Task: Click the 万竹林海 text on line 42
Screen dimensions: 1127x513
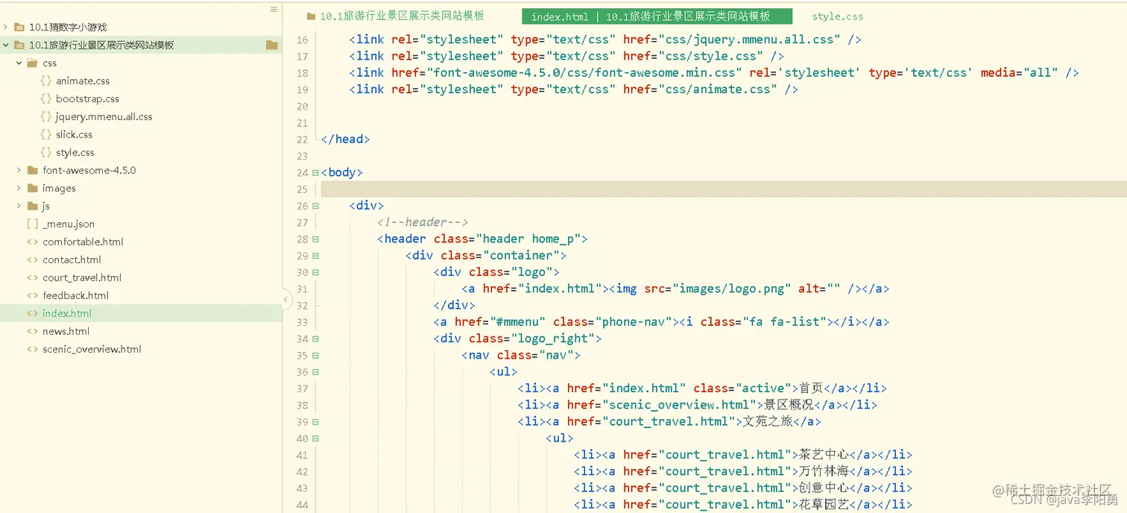Action: click(823, 471)
